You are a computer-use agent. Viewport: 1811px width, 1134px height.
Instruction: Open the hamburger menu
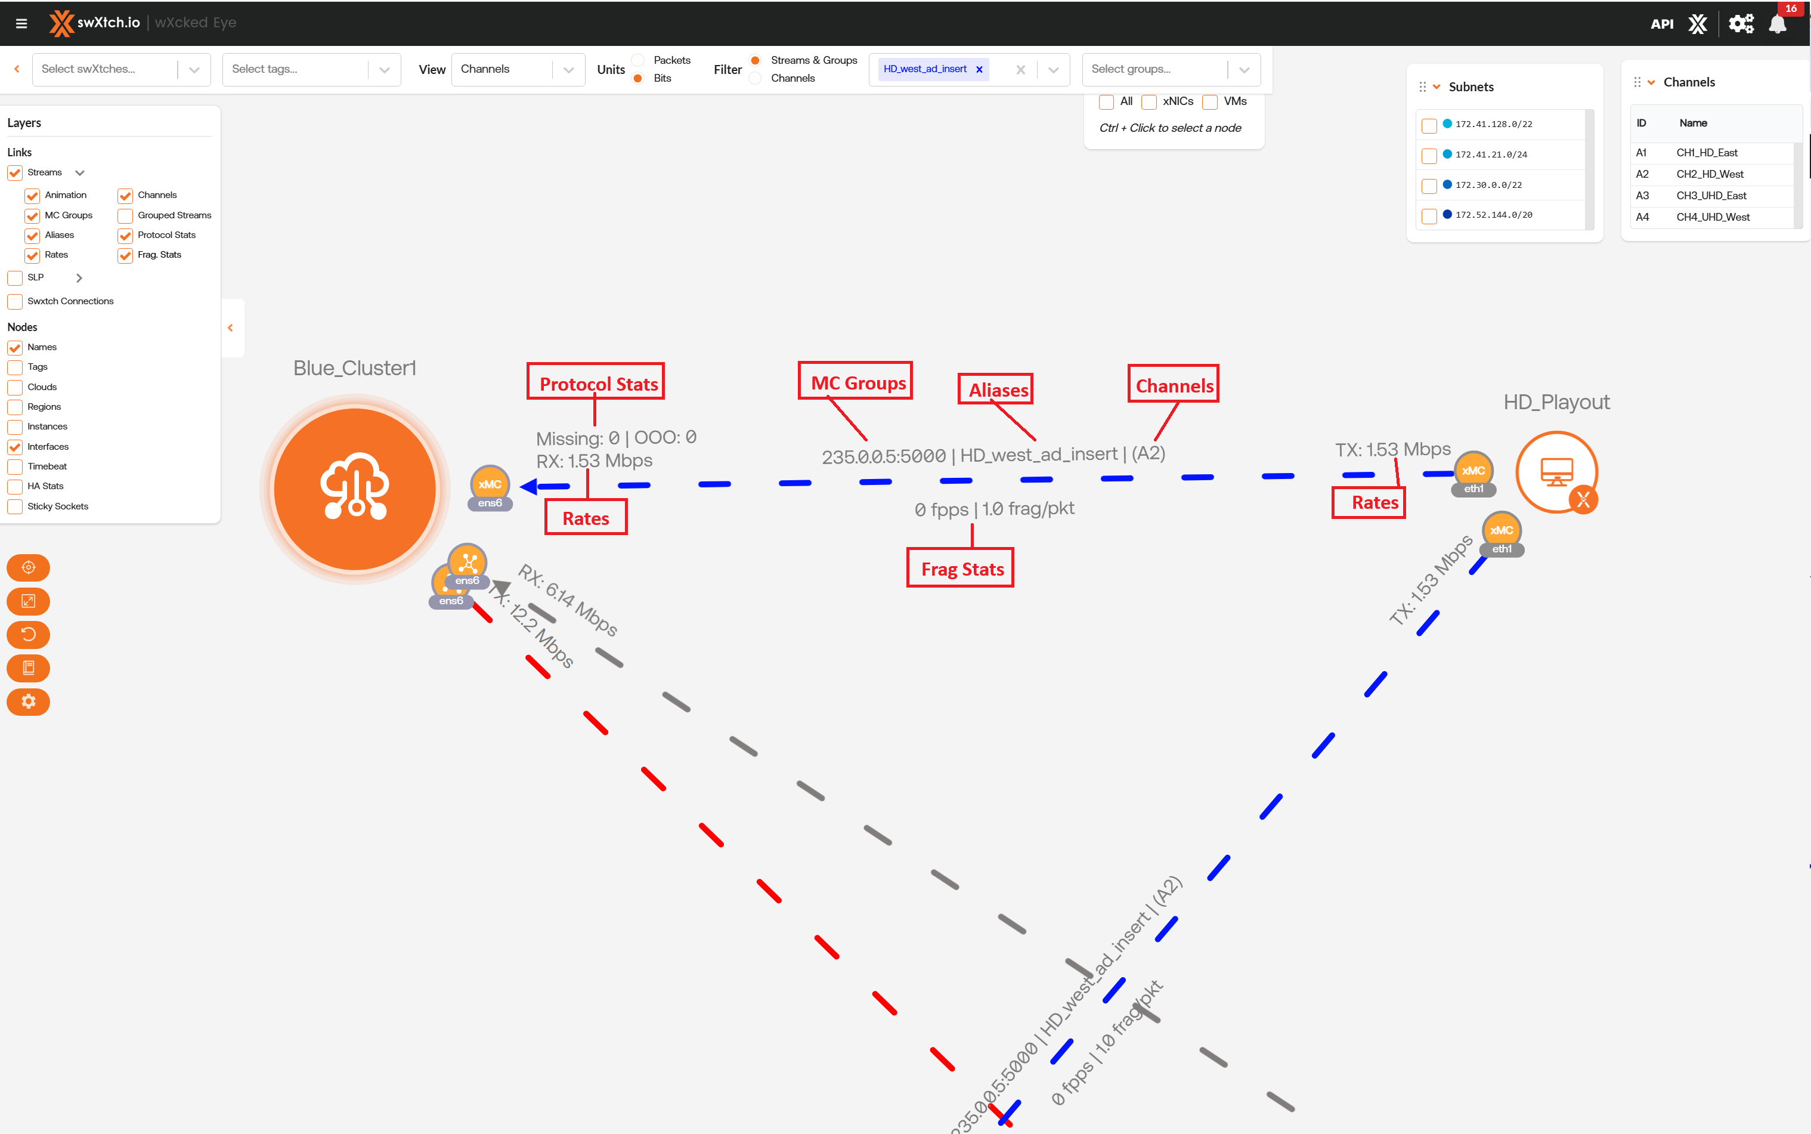point(21,23)
